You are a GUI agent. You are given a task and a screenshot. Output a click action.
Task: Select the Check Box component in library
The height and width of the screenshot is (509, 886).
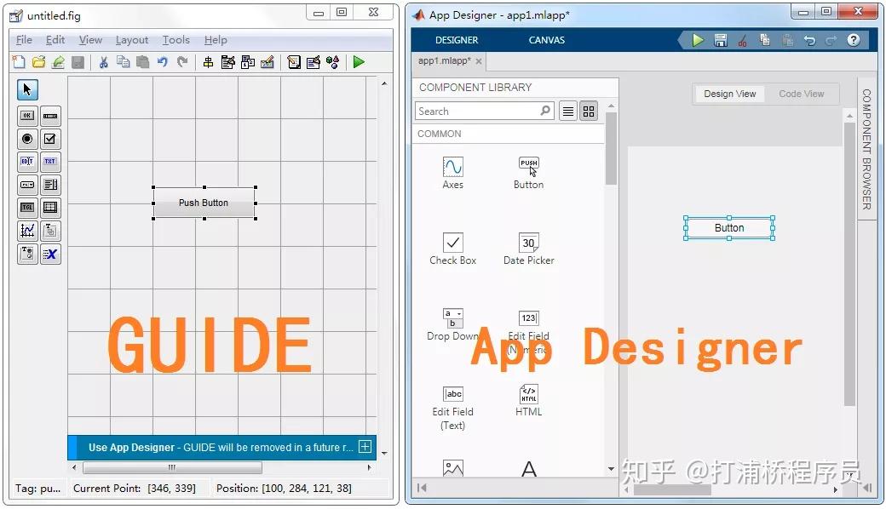pyautogui.click(x=452, y=247)
